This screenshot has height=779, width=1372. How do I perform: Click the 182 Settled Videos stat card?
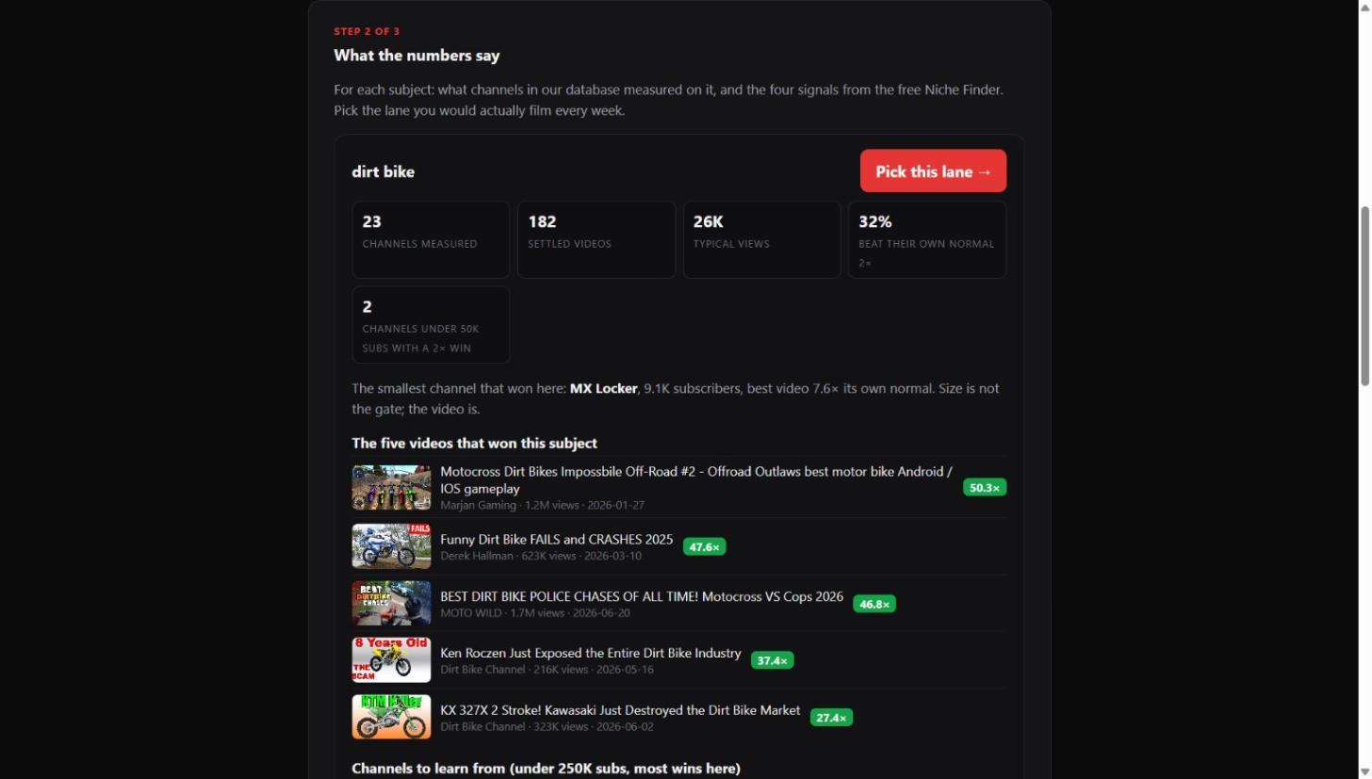[x=596, y=239]
